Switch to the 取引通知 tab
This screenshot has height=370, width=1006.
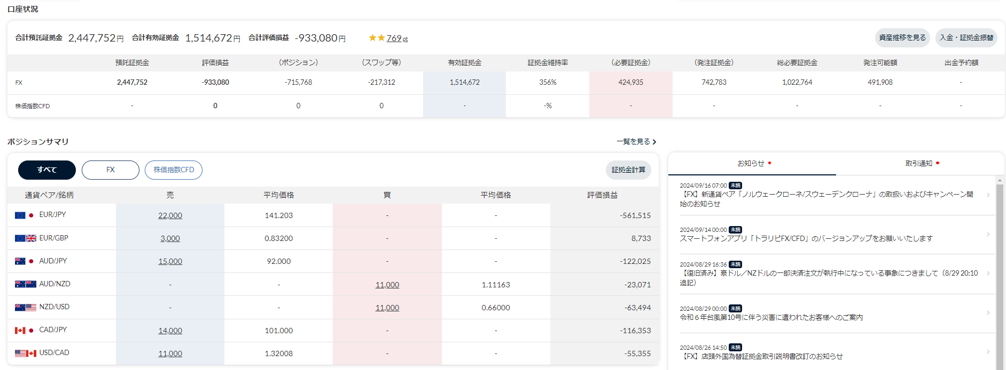point(919,164)
